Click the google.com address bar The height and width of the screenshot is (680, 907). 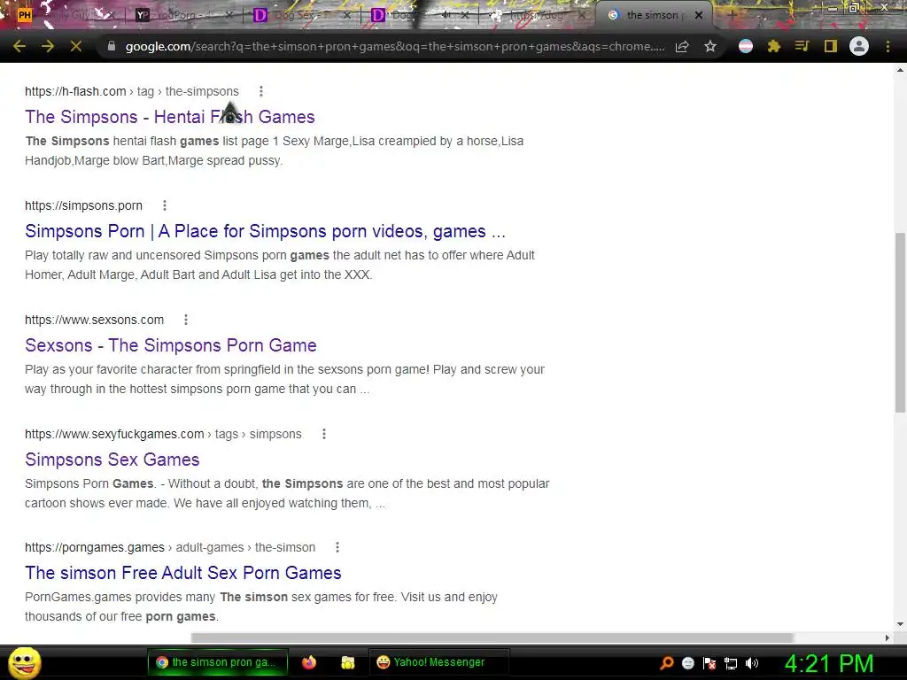[x=394, y=46]
